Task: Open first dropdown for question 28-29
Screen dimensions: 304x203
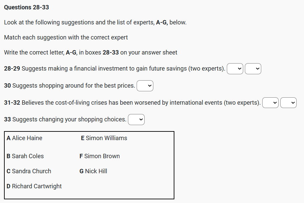Action: [235, 69]
